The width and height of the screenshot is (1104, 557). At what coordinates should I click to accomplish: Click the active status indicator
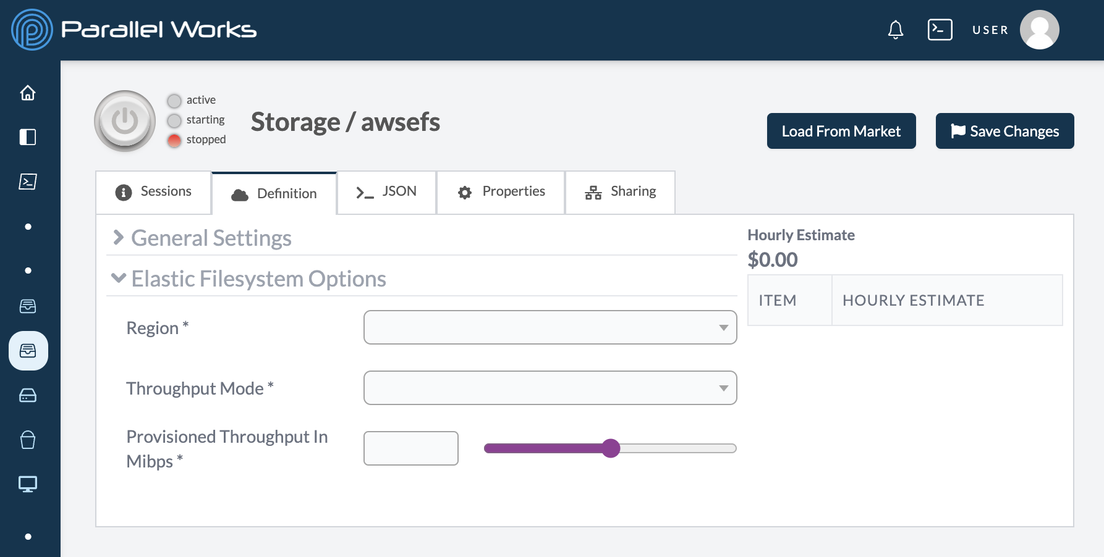pyautogui.click(x=174, y=101)
